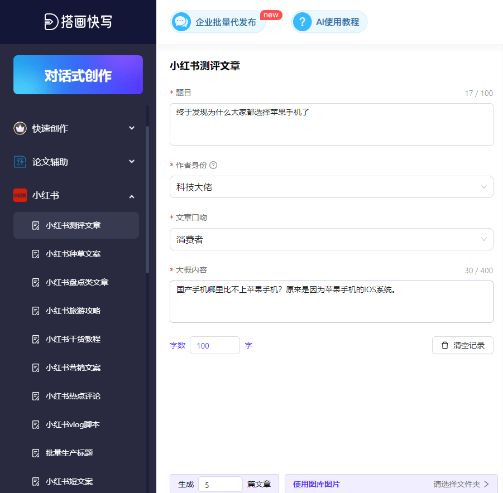The image size is (503, 493).
Task: Select 小红书旅游攻略 in the sidebar
Action: 73,311
